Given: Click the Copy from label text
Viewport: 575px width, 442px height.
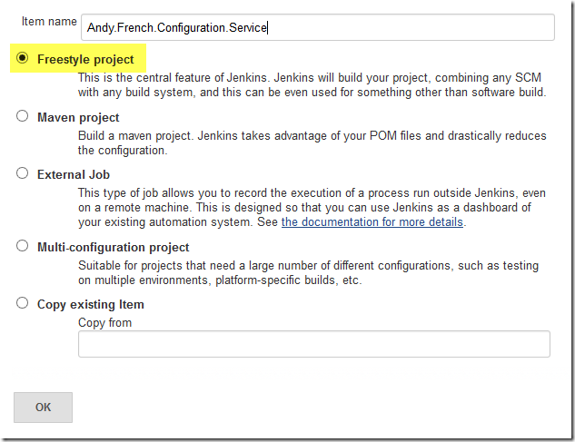Looking at the screenshot, I should pos(104,322).
